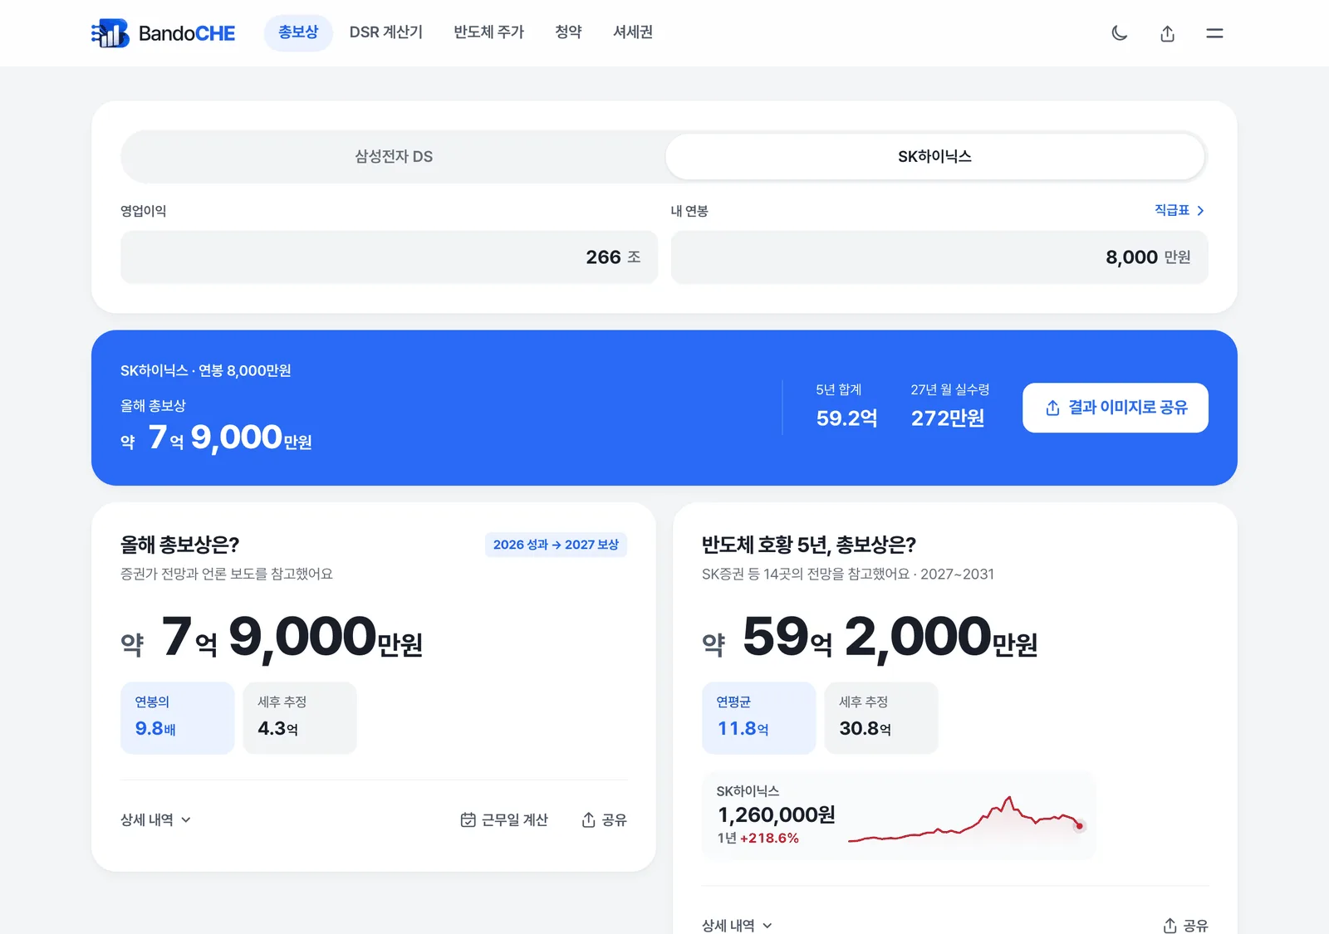Click the 내 연봉 input field showing 8,000
Screen dimensions: 1329x934
pos(939,257)
